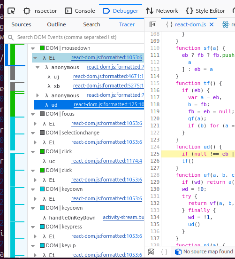Click the green mousedown color swatch
The image size is (235, 259).
[42, 48]
